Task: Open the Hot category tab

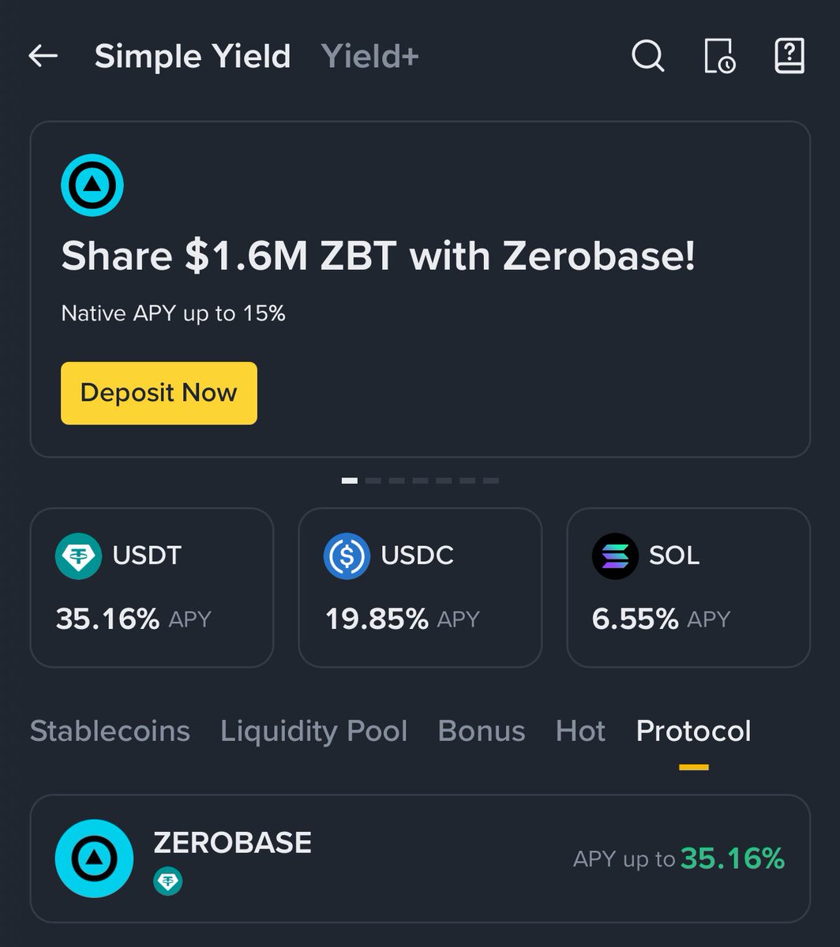Action: [x=580, y=732]
